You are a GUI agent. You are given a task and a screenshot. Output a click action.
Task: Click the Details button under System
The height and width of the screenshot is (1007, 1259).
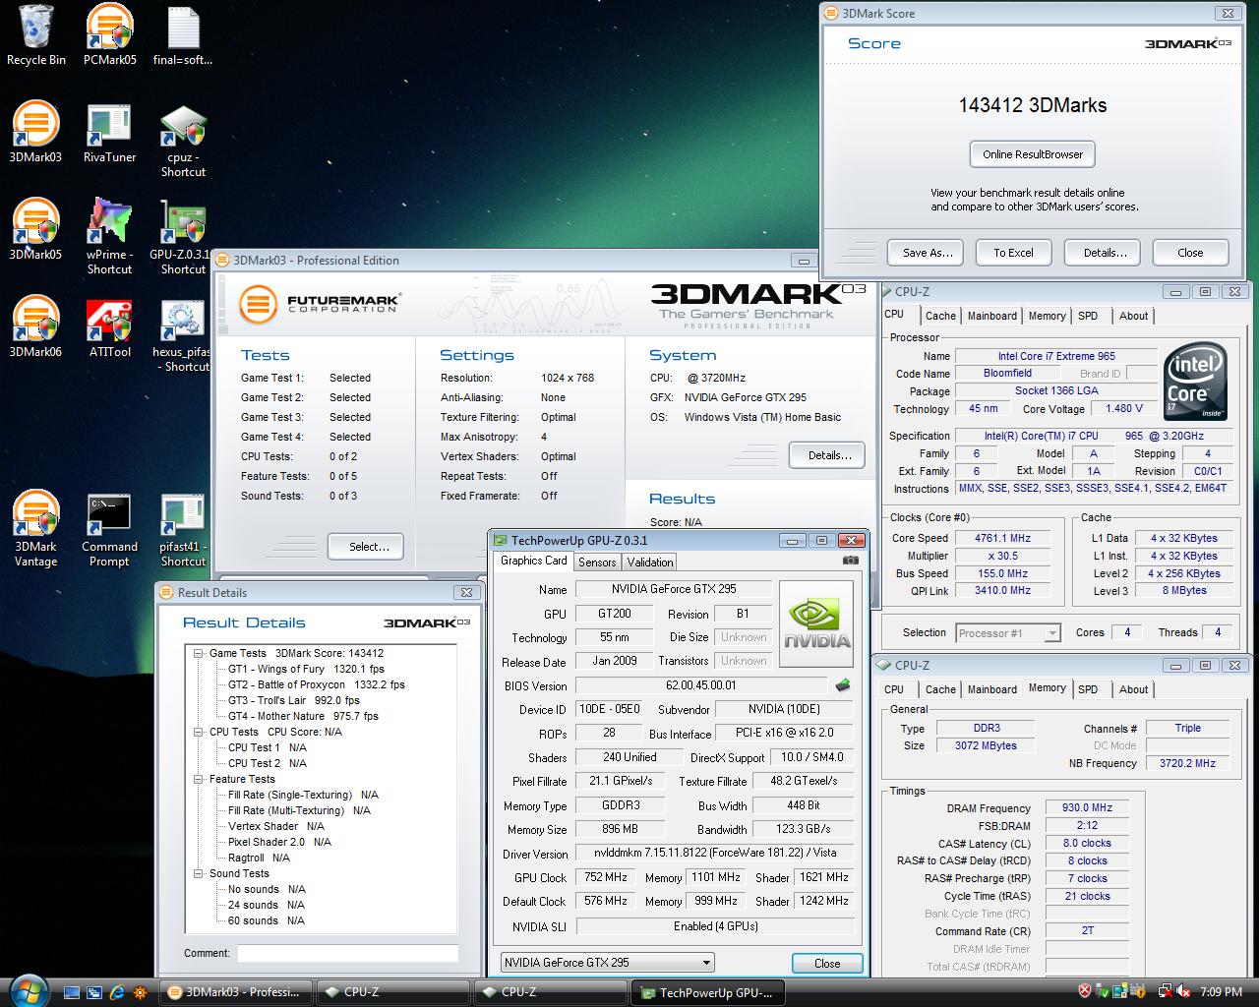pyautogui.click(x=829, y=455)
